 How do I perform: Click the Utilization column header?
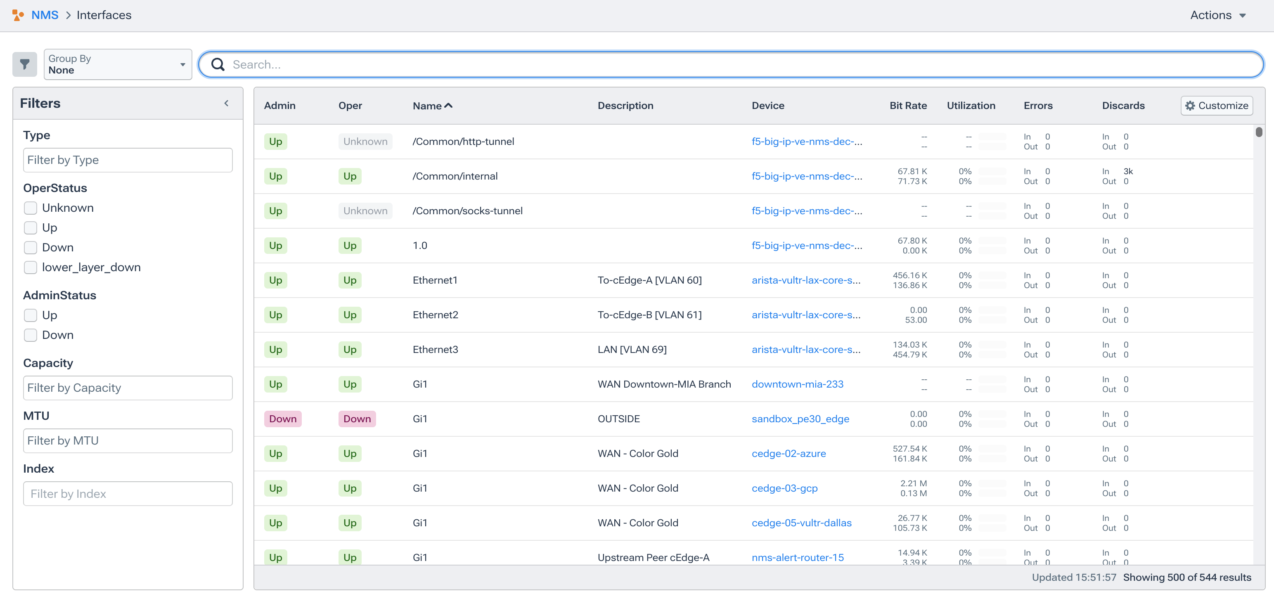[x=970, y=106]
